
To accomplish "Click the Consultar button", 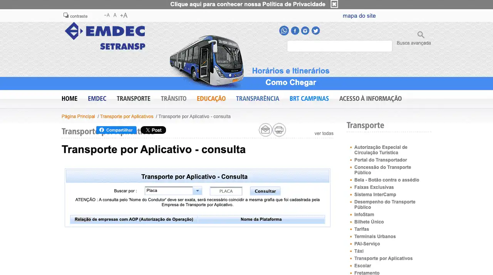I will pos(265,191).
